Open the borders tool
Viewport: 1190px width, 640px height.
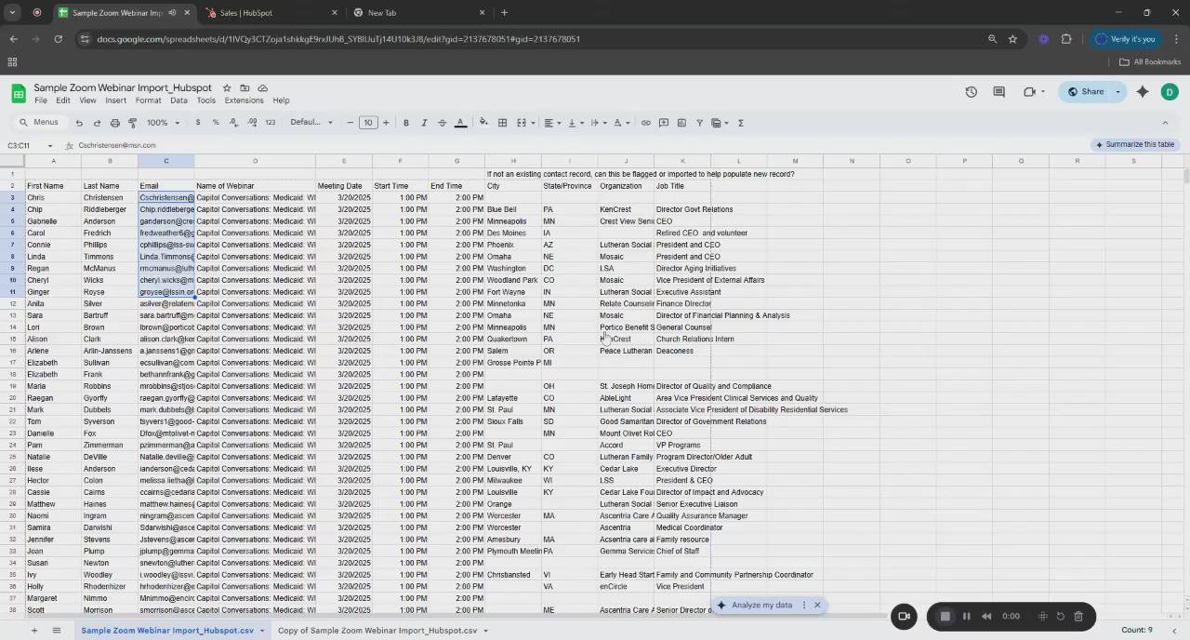tap(502, 123)
